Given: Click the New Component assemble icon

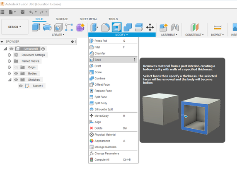Looking at the screenshot, I should coord(164,27).
